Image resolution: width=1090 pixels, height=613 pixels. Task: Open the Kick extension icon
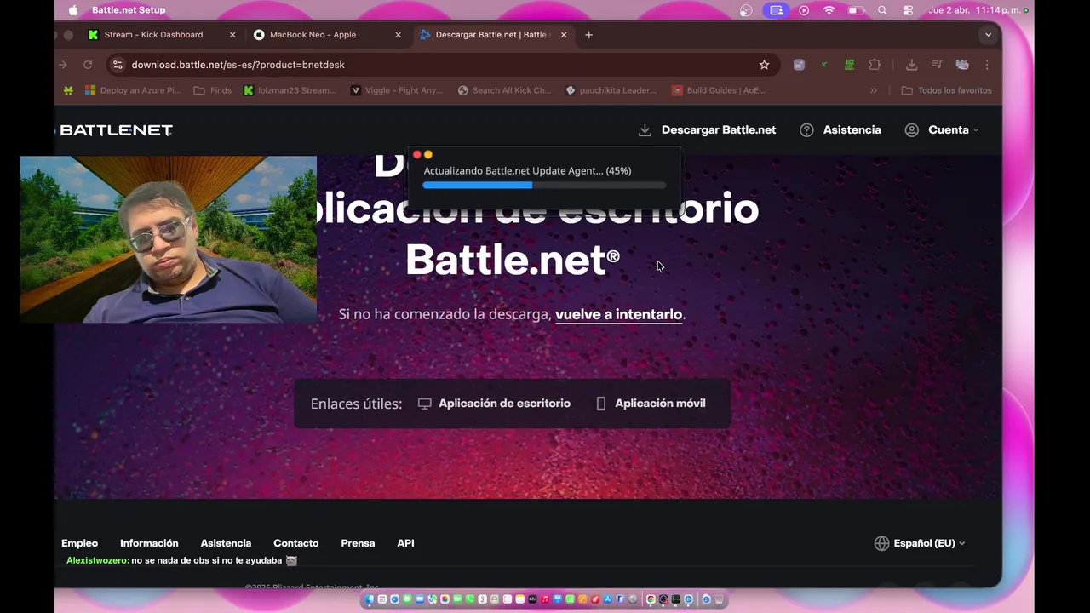(823, 65)
